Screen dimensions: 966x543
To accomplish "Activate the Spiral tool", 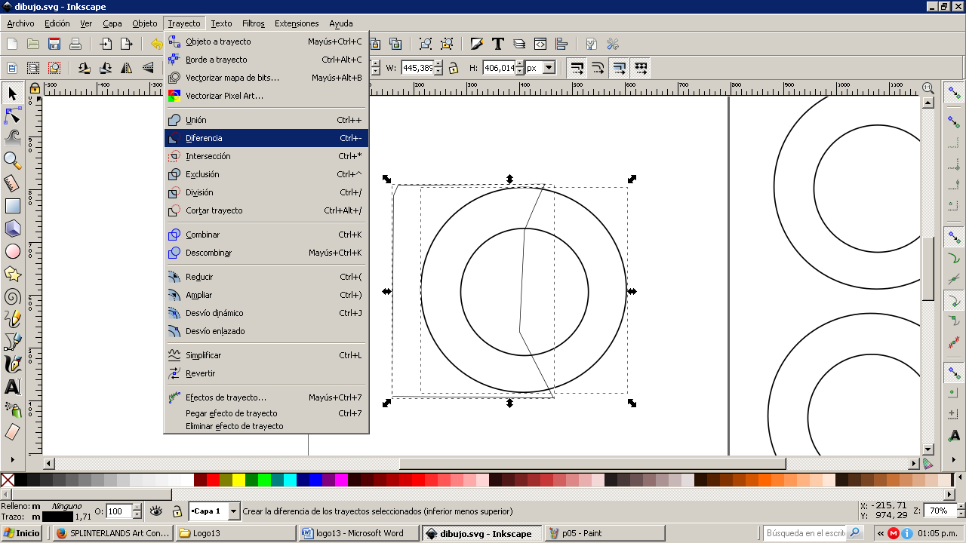I will click(x=13, y=296).
